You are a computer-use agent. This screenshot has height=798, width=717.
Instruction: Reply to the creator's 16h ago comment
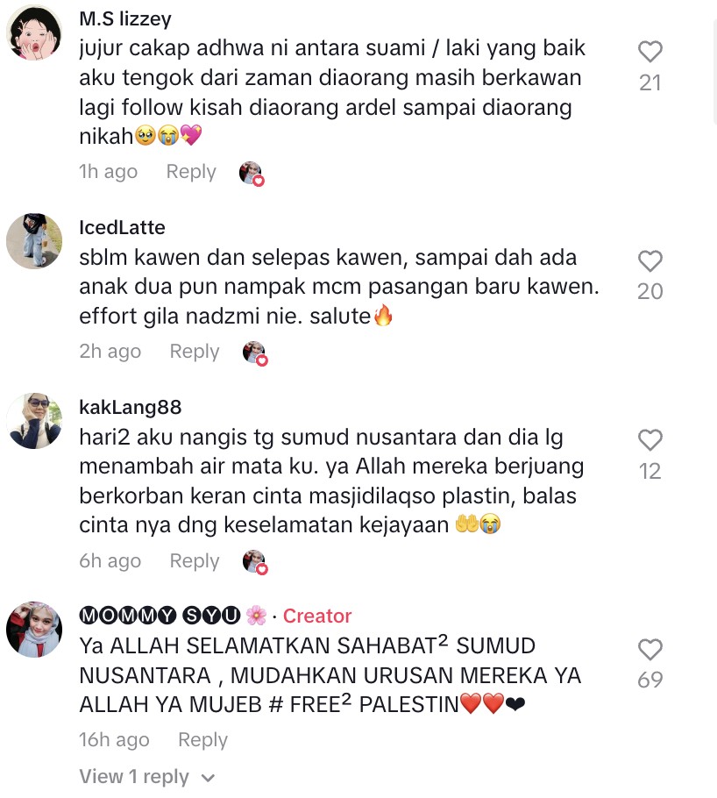click(x=202, y=740)
